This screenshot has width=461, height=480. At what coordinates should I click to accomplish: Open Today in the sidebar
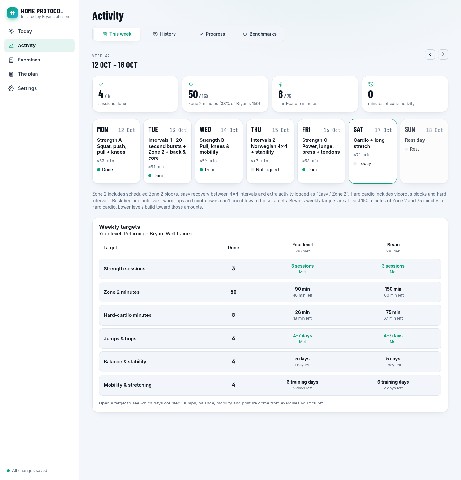tap(39, 31)
